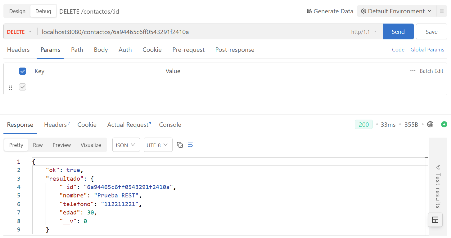The height and width of the screenshot is (238, 451).
Task: Select the Response tab
Action: 20,125
